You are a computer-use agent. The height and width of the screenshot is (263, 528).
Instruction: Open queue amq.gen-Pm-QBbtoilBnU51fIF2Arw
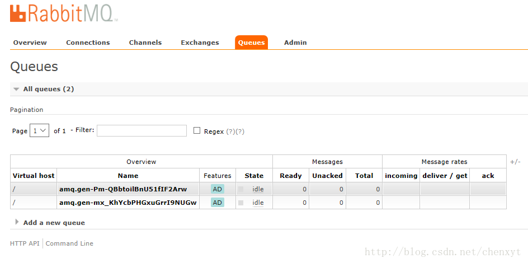pos(123,189)
